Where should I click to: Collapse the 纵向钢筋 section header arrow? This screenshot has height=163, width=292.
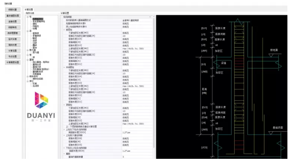coord(150,17)
